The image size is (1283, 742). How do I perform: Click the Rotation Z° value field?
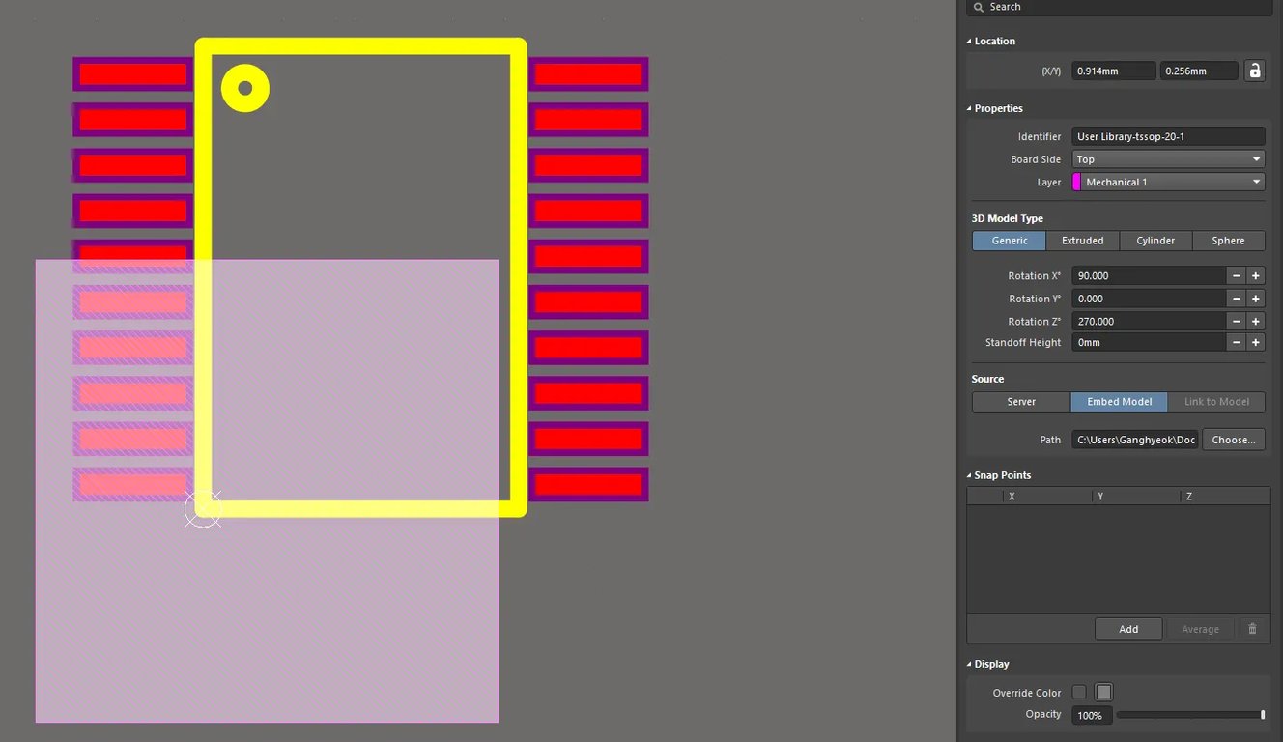pyautogui.click(x=1149, y=321)
